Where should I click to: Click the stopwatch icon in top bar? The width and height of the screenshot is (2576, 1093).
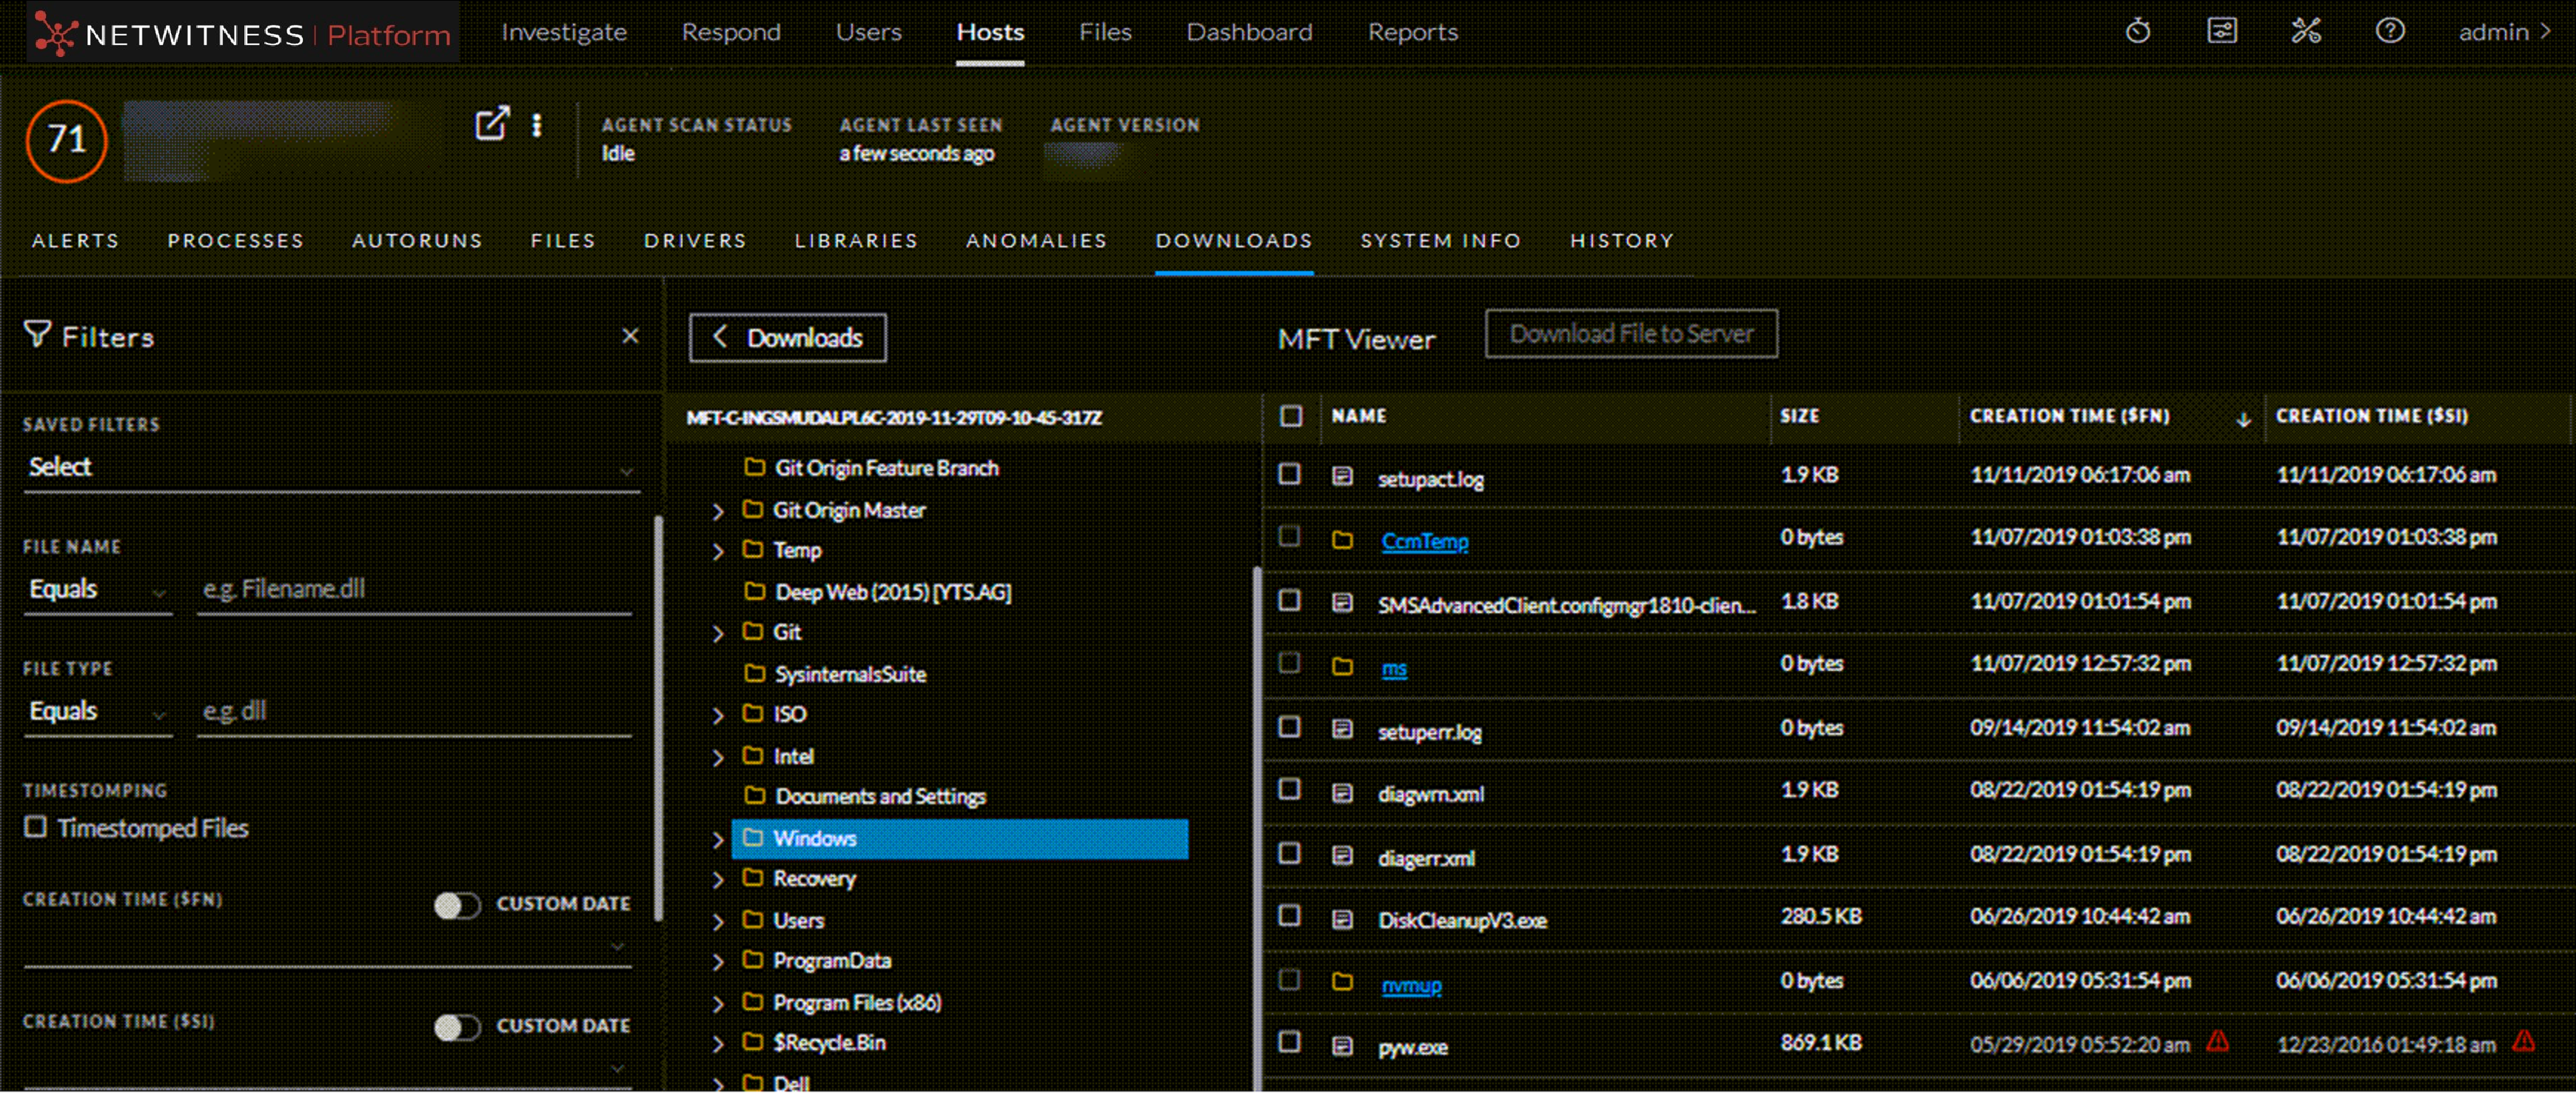tap(2137, 32)
